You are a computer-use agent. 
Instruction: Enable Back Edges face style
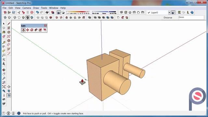click(9, 18)
